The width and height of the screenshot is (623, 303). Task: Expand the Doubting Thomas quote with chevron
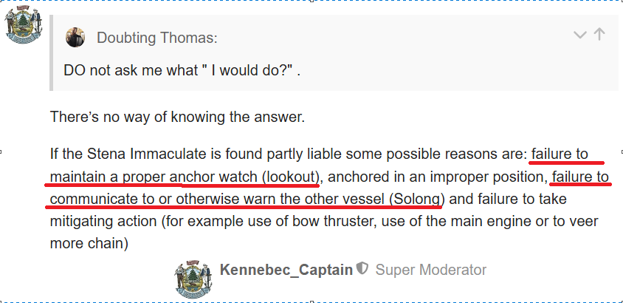point(580,35)
